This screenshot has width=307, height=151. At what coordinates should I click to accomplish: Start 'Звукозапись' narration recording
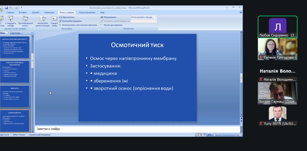pyautogui.click(x=67, y=17)
